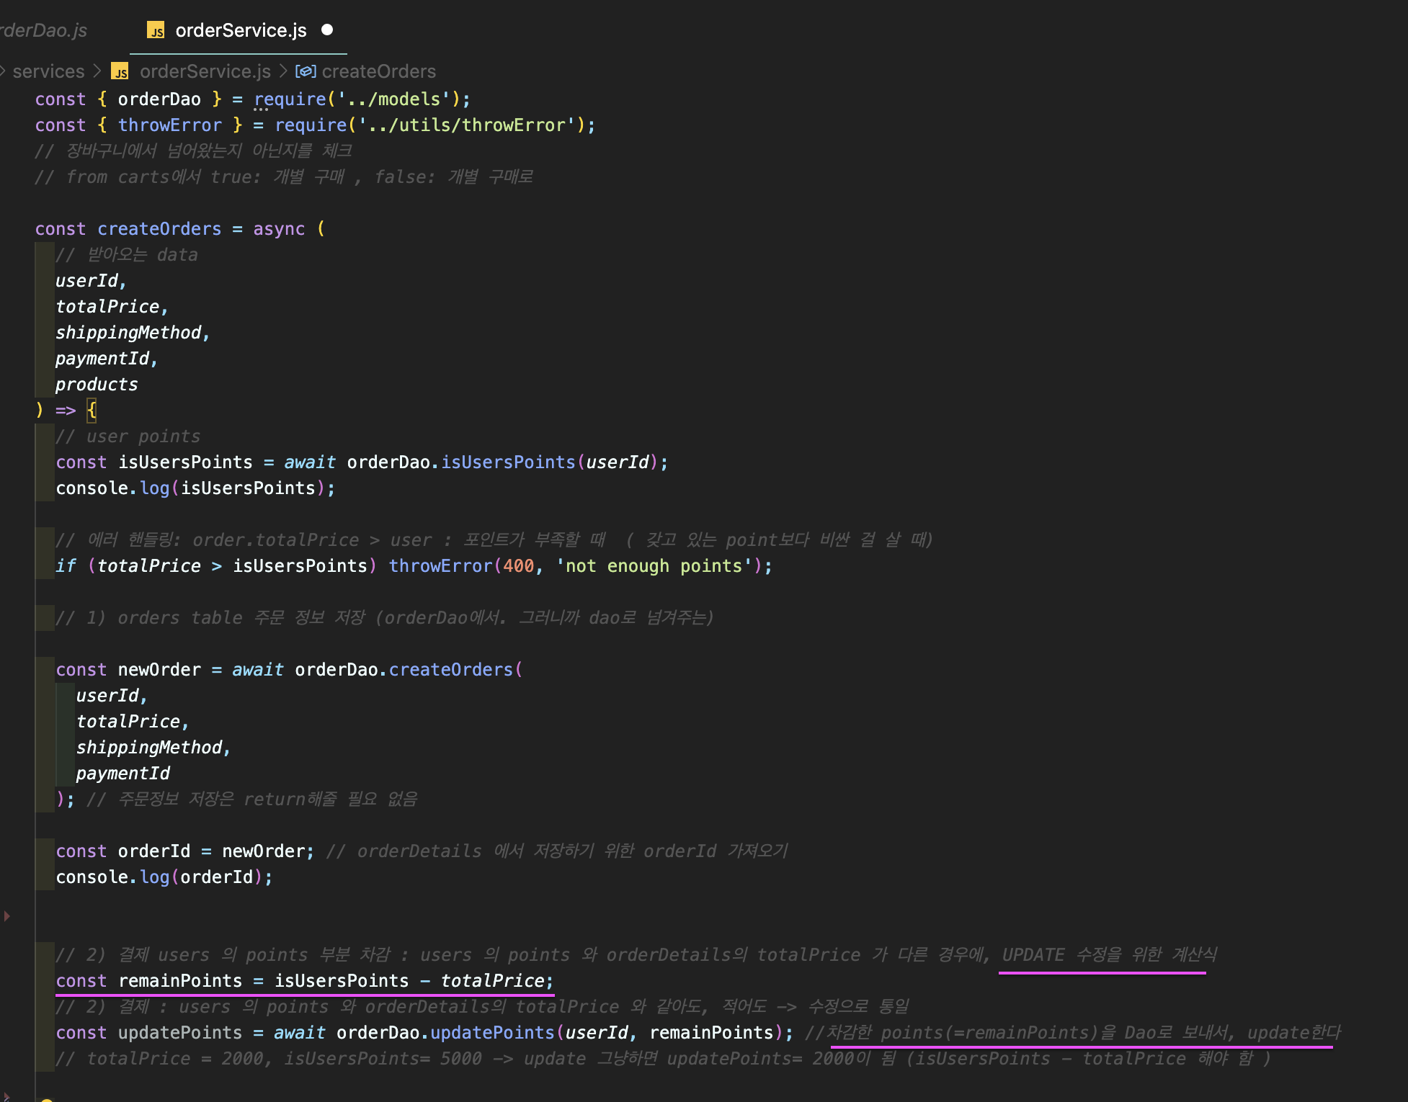
Task: Click the unsaved-changes dot on orderService.js tab
Action: 327,30
